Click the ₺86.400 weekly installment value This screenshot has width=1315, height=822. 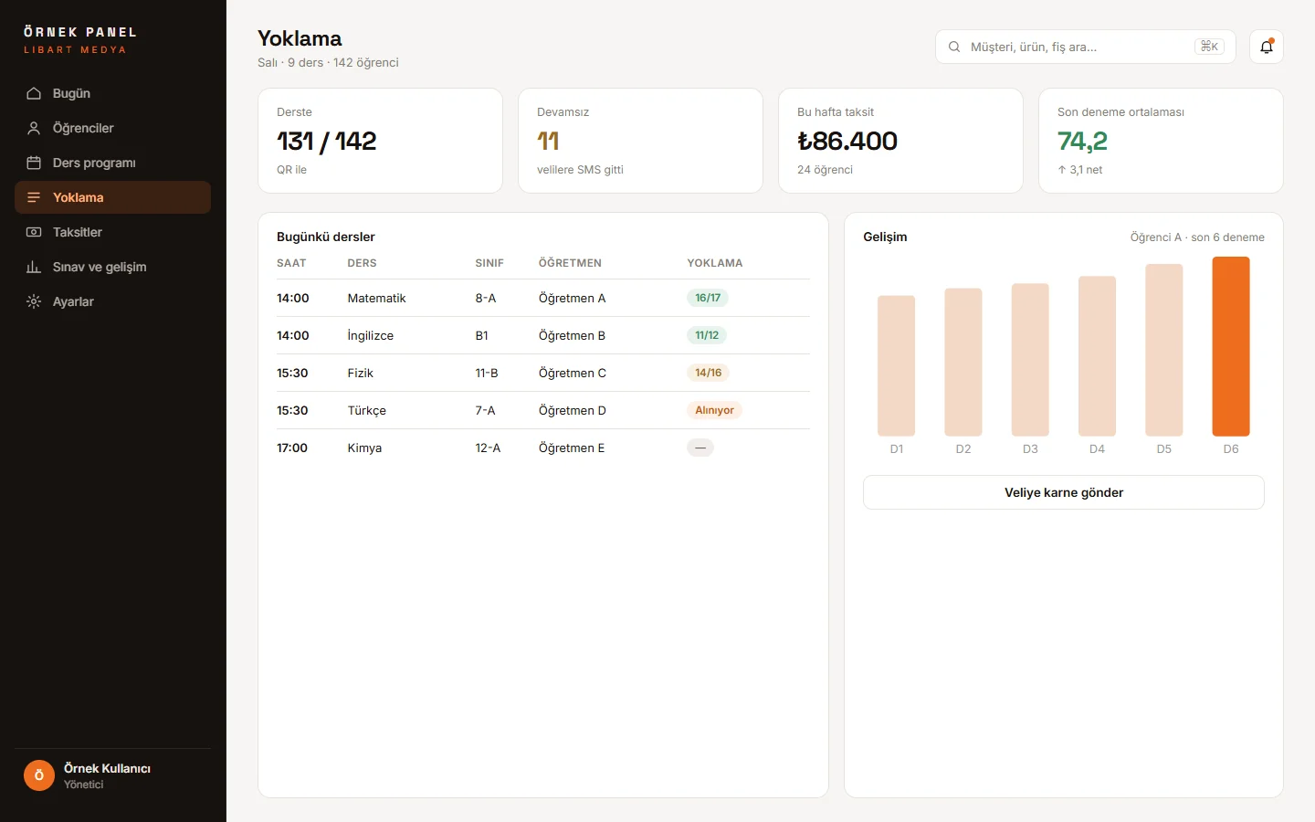point(847,141)
